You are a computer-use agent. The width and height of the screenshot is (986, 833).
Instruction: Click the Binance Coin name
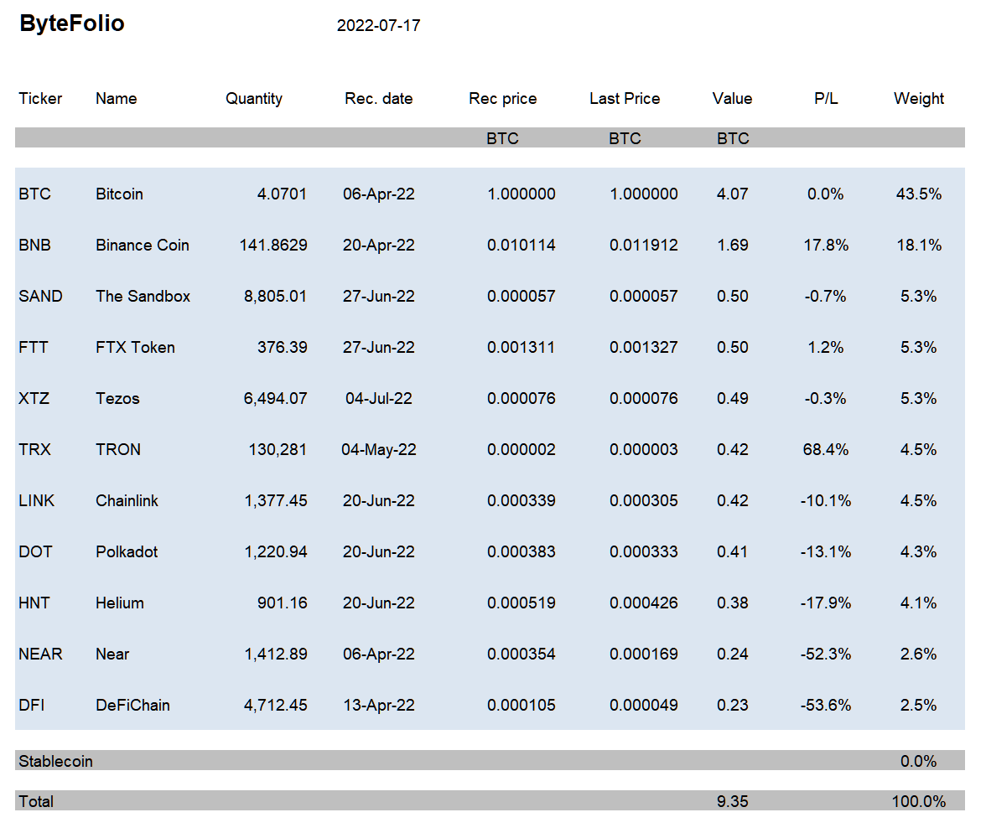click(143, 246)
